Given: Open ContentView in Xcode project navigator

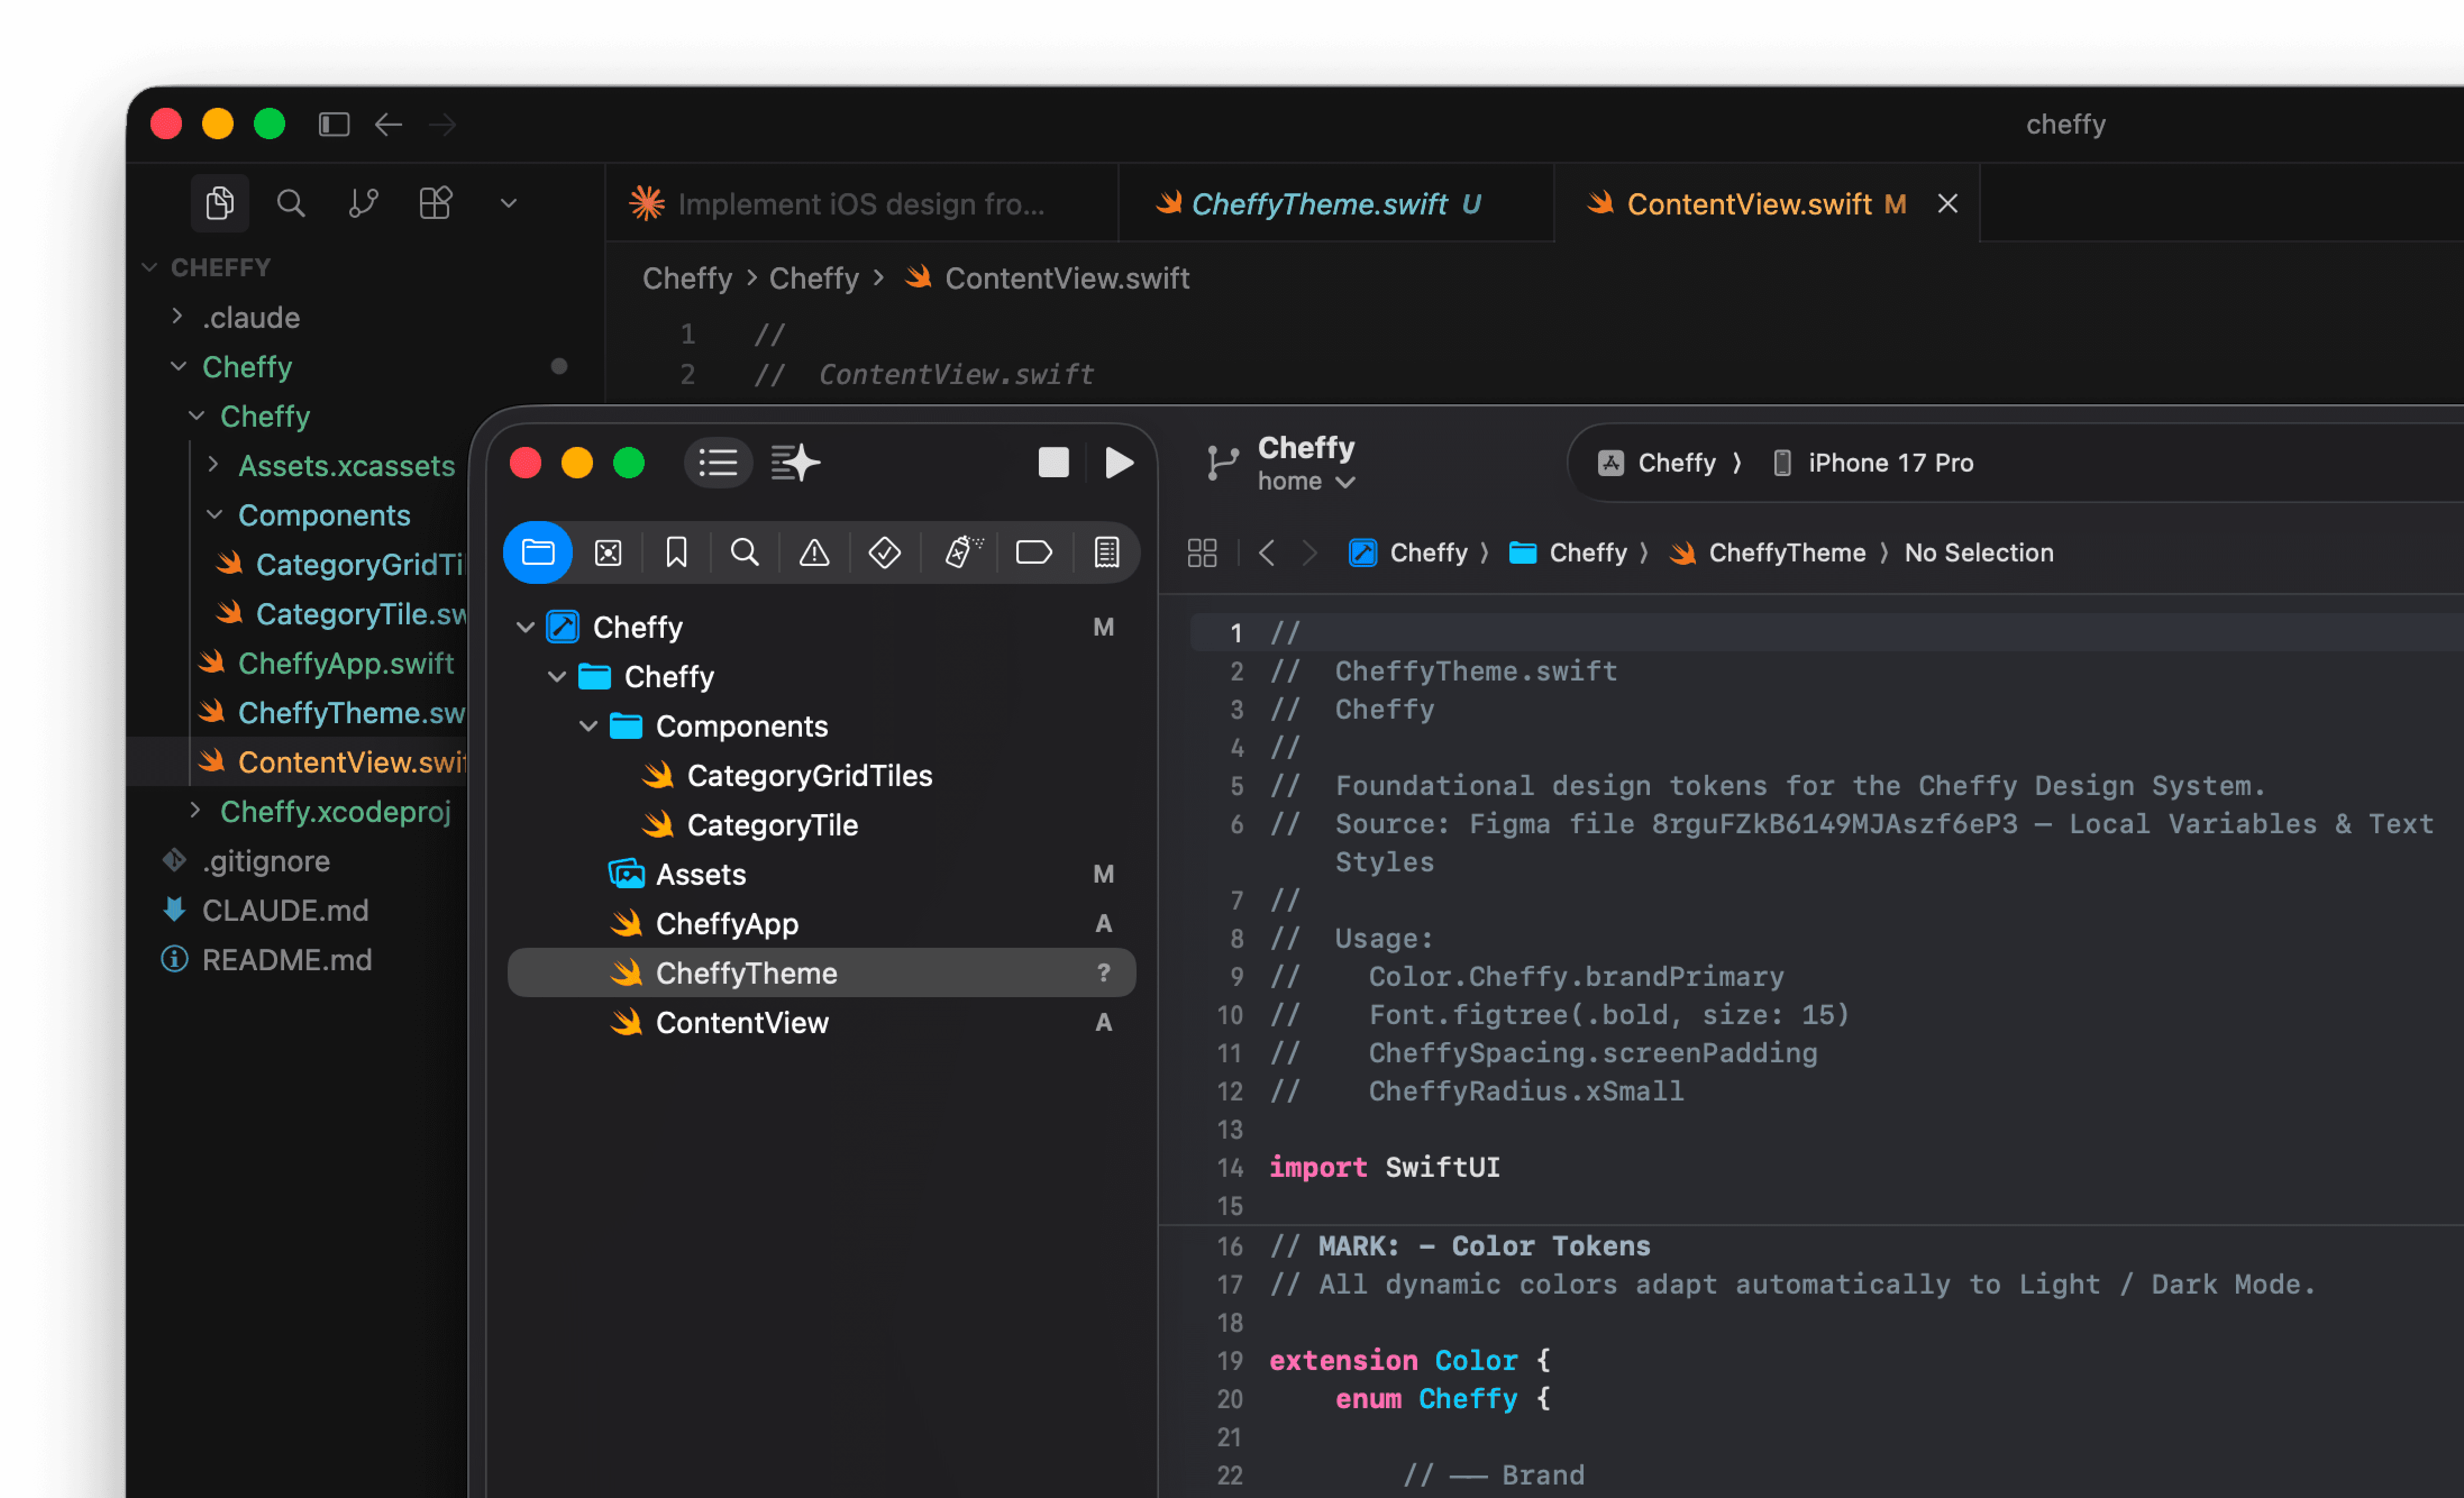Looking at the screenshot, I should [x=741, y=1022].
